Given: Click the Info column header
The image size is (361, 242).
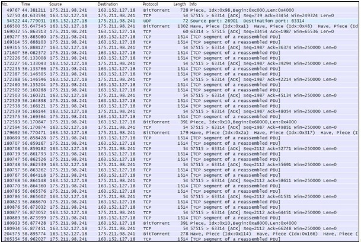Looking at the screenshot, I should click(x=193, y=4).
